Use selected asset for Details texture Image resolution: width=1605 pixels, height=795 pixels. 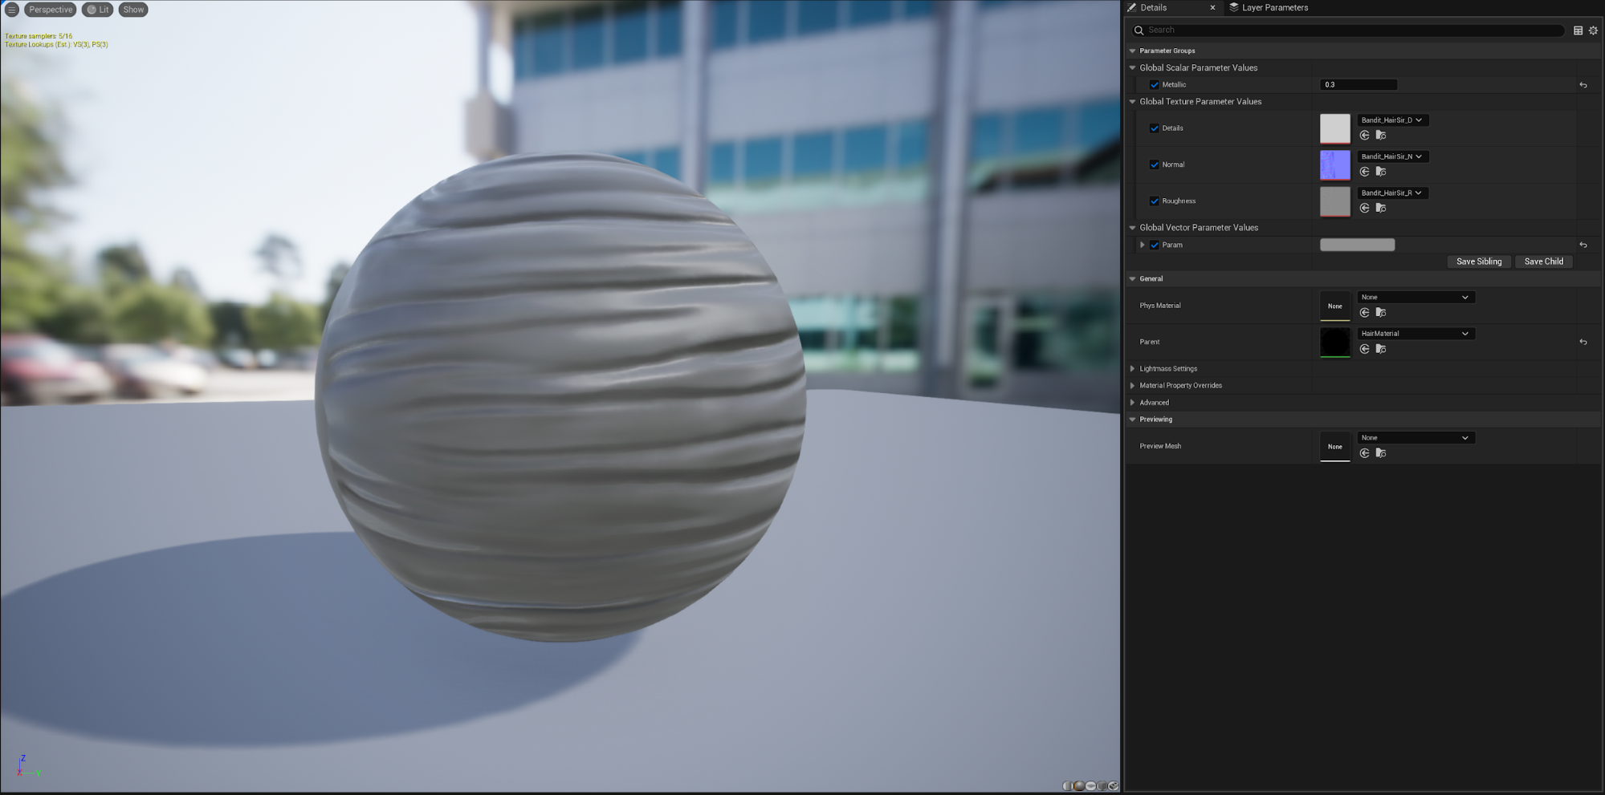(x=1364, y=136)
